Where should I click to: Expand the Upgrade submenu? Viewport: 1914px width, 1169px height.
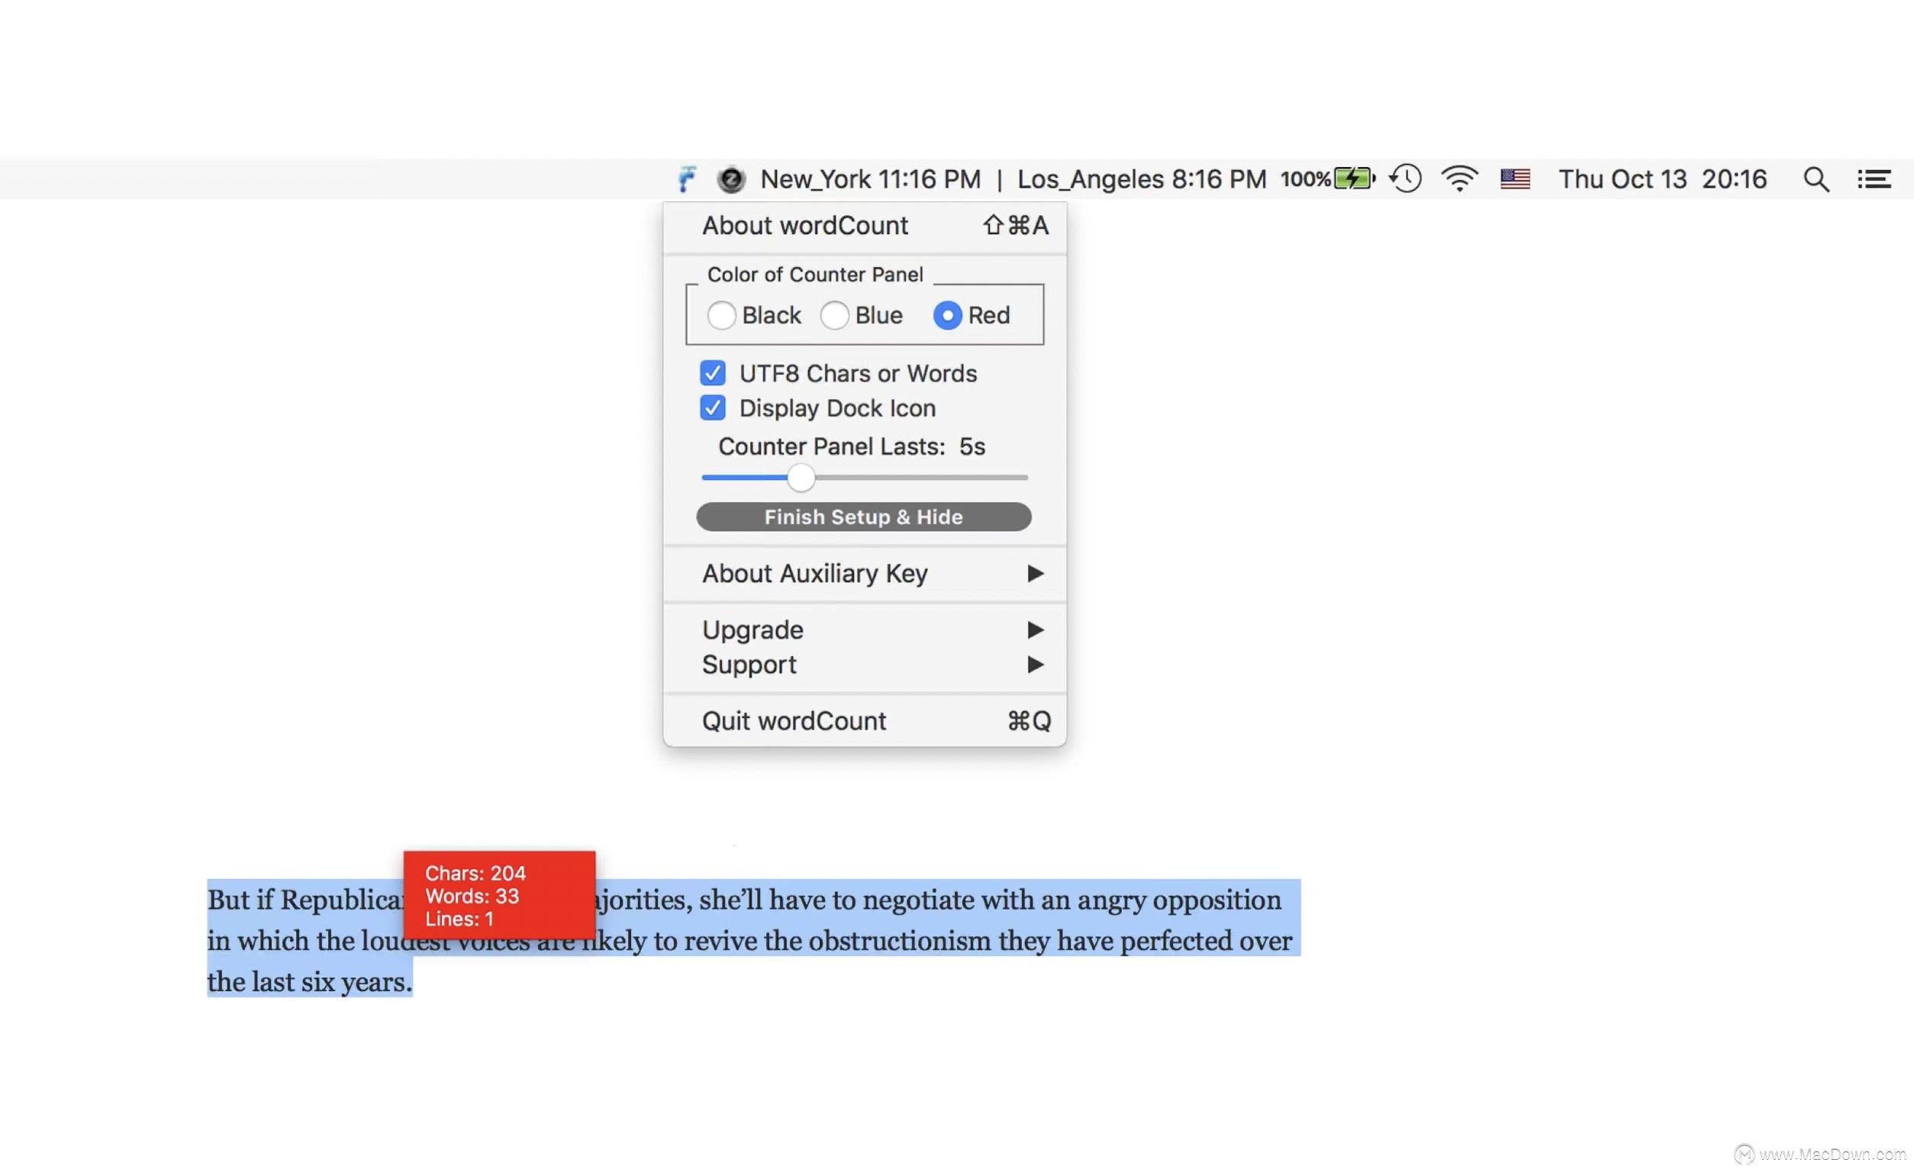pos(865,630)
